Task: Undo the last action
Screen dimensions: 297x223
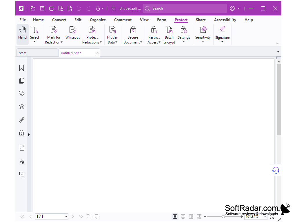Action: click(x=79, y=8)
